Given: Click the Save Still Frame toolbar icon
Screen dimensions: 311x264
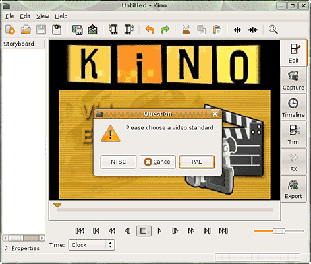Looking at the screenshot, I should click(x=77, y=30).
